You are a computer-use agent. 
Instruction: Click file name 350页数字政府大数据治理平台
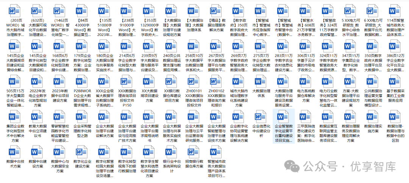tap(373, 63)
